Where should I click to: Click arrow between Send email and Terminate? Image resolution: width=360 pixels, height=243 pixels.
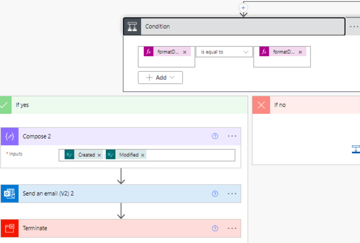(x=121, y=211)
